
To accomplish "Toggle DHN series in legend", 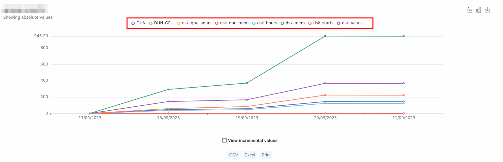I will [x=138, y=23].
